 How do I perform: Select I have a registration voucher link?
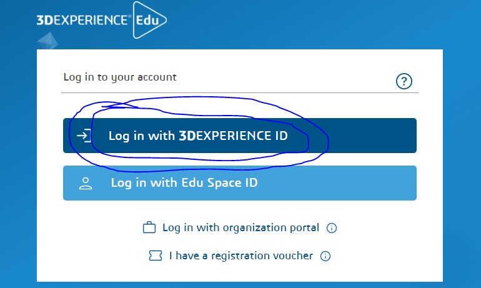(x=241, y=256)
